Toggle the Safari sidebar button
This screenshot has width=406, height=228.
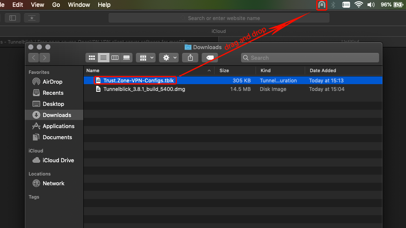click(12, 18)
